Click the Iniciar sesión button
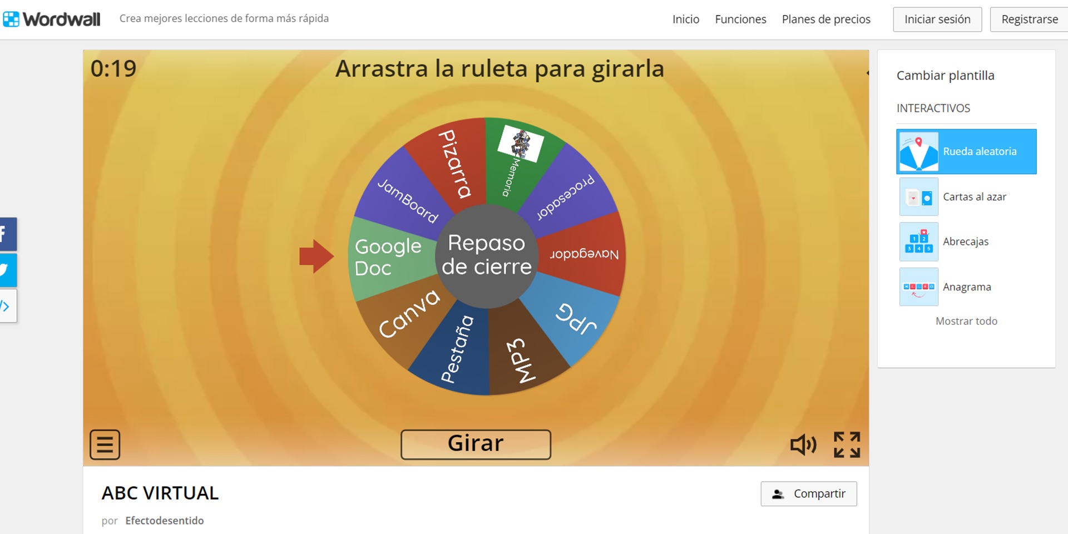The image size is (1068, 534). coord(937,19)
